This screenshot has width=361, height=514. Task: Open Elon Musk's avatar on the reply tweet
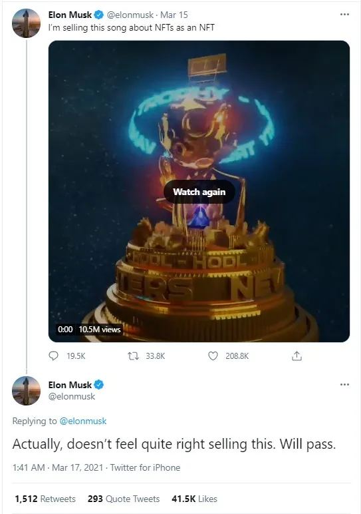(x=26, y=391)
